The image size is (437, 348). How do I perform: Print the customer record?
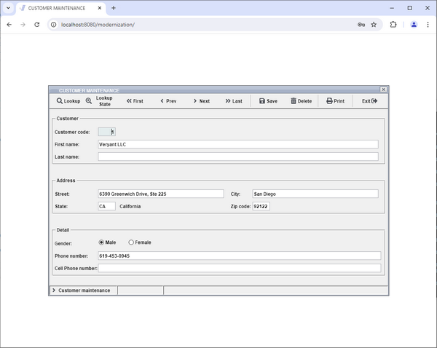(x=335, y=101)
